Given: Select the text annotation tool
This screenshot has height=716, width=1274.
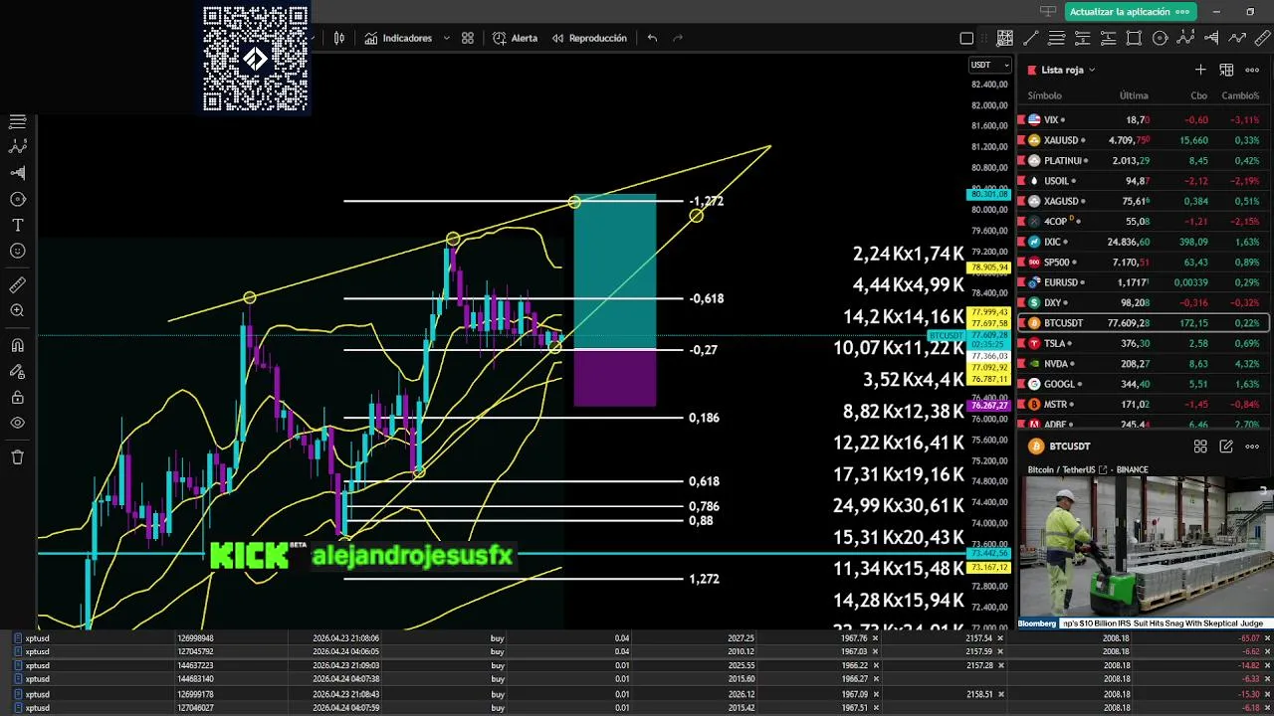Looking at the screenshot, I should point(17,226).
